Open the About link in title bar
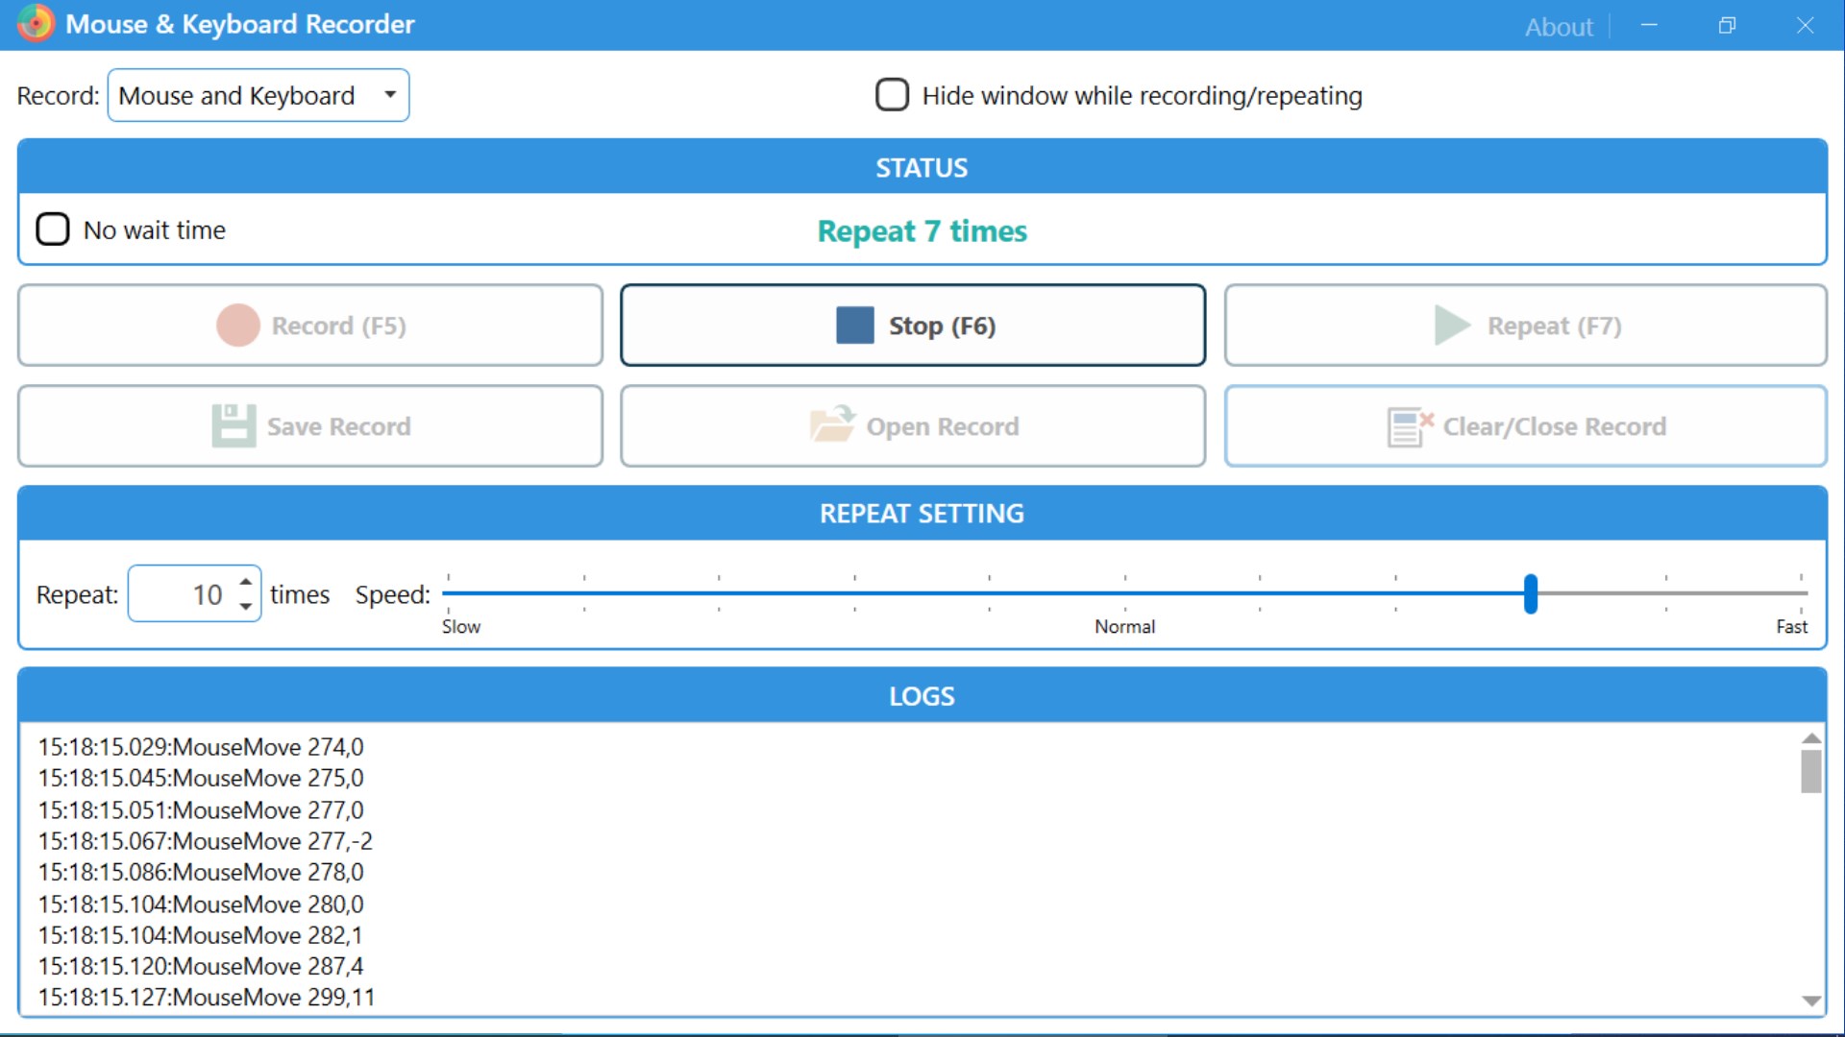The height and width of the screenshot is (1037, 1845). pos(1558,27)
